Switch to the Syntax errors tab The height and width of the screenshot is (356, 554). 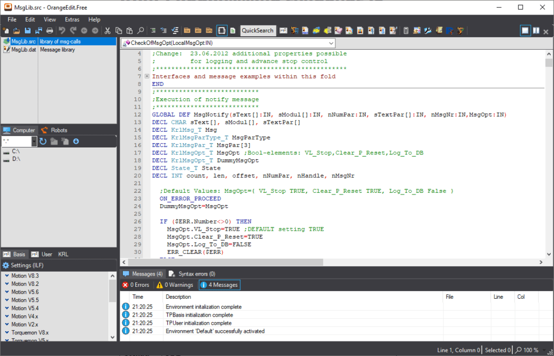point(192,274)
